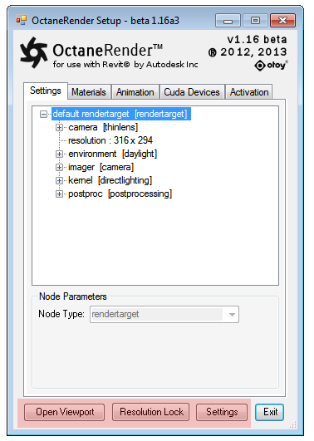Click the Resolution Lock button
This screenshot has height=441, width=314.
151,412
